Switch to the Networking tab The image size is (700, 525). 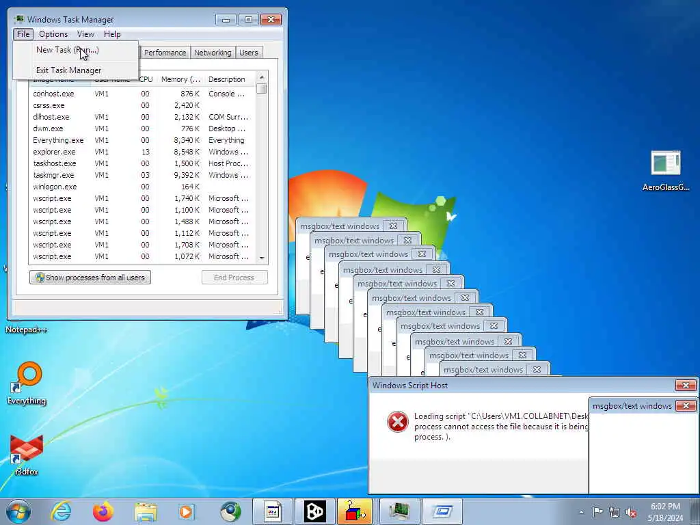[213, 53]
